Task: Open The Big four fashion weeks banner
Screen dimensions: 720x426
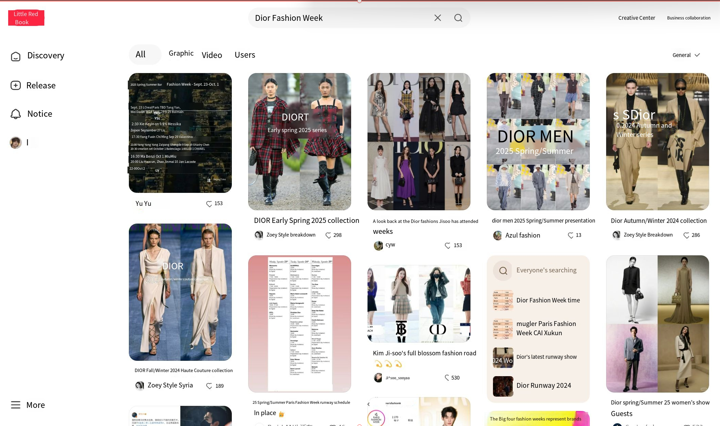Action: point(538,418)
